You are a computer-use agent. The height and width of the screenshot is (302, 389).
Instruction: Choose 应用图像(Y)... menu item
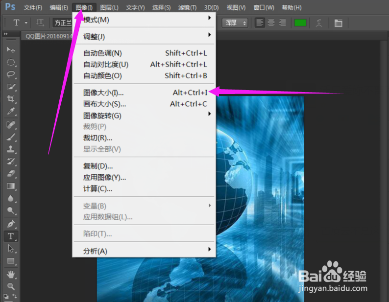pyautogui.click(x=144, y=177)
